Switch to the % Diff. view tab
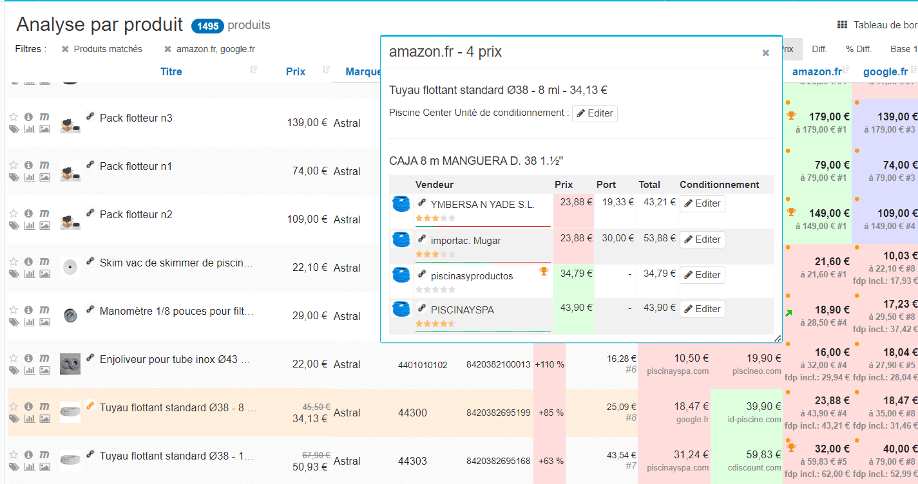This screenshot has width=918, height=484. (x=859, y=49)
